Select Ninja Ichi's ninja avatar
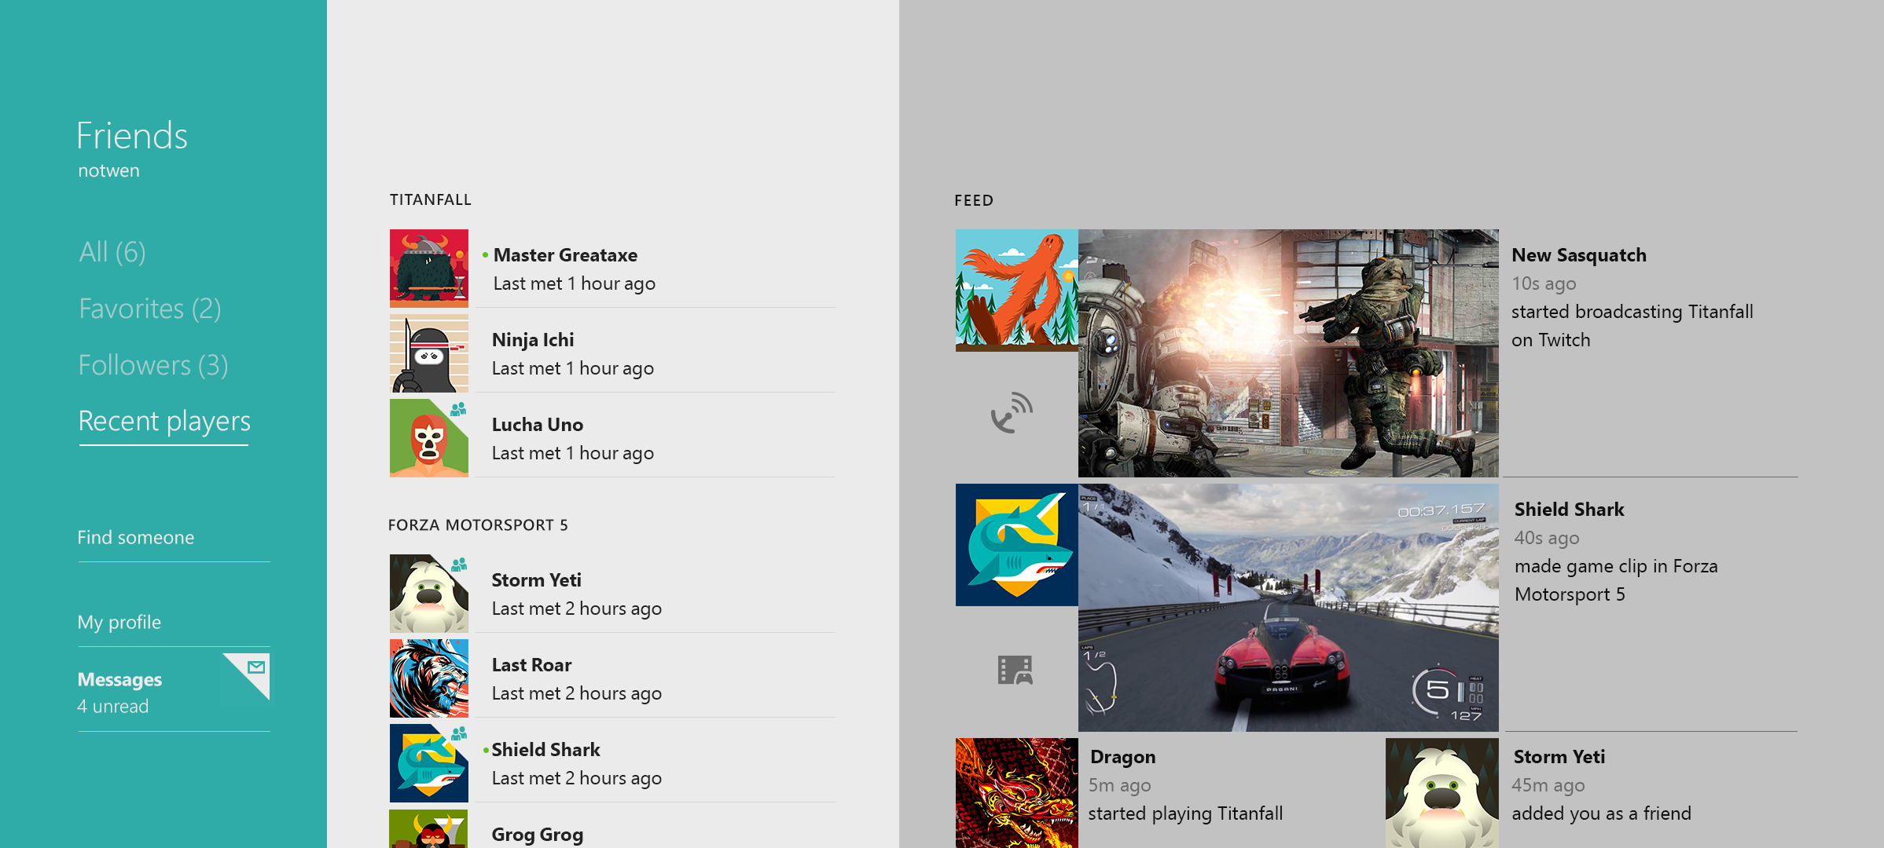 (429, 354)
